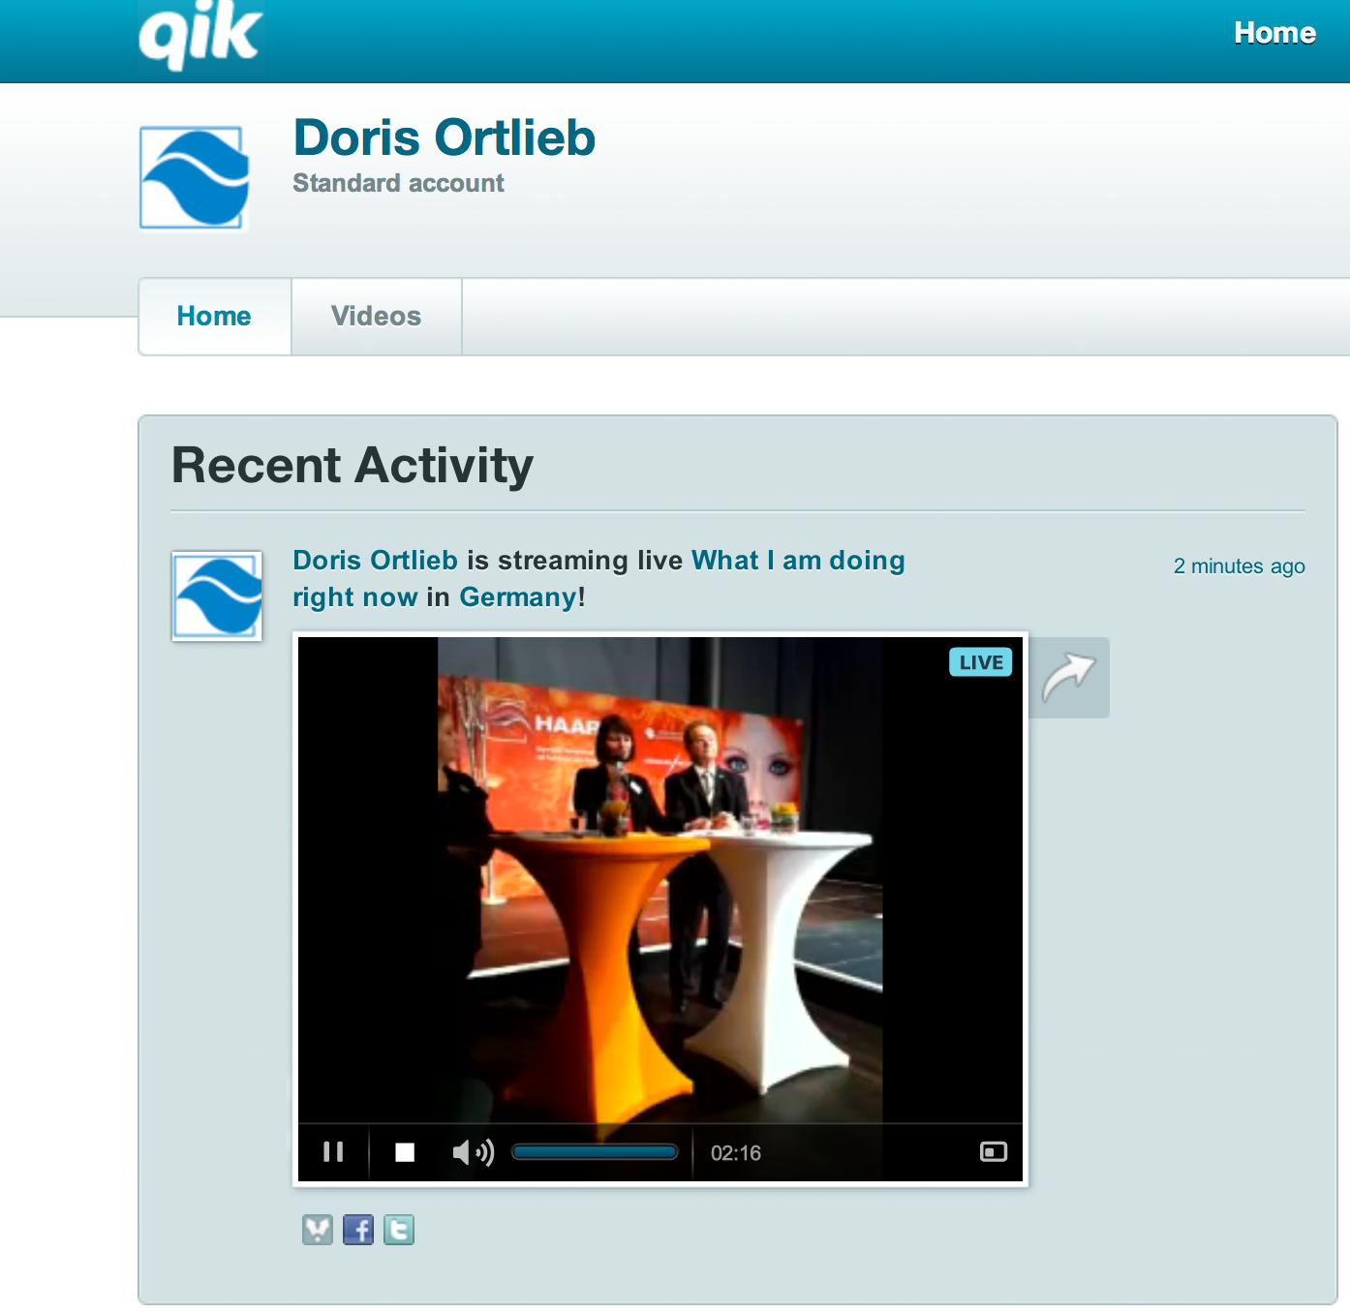The height and width of the screenshot is (1313, 1350).
Task: Stop the video playback
Action: (405, 1152)
